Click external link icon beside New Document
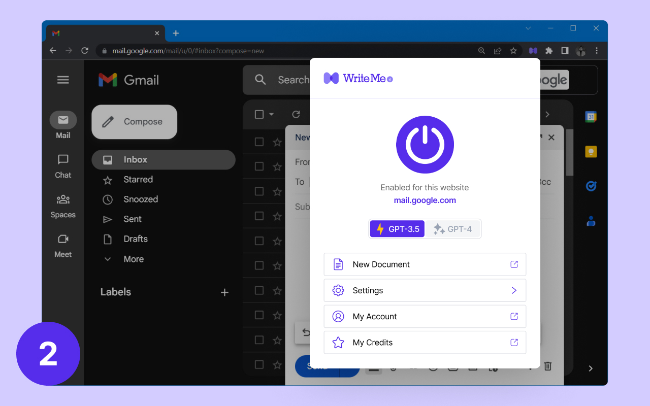 [514, 264]
